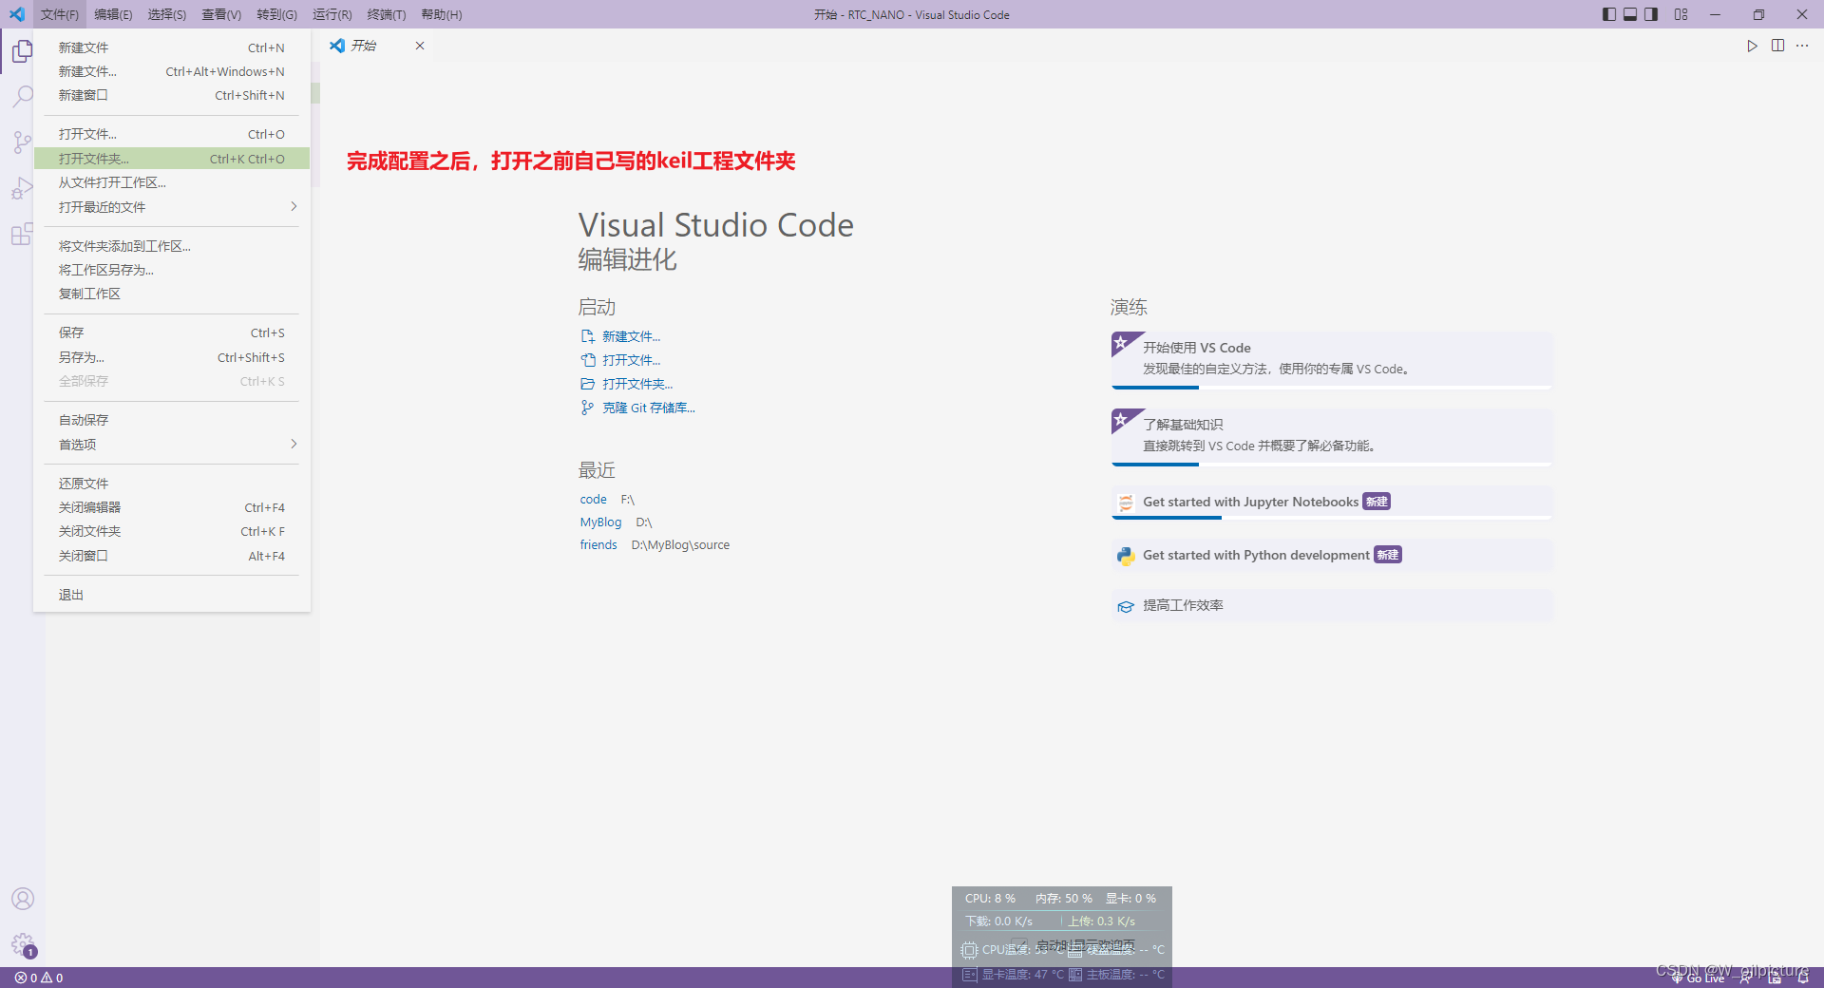Screen dimensions: 1824x988
Task: Open the editor More Actions ellipsis
Action: (1802, 46)
